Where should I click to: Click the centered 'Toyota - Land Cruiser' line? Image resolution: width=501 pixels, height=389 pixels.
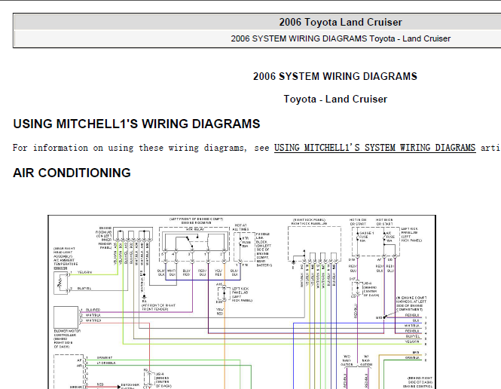click(x=335, y=99)
